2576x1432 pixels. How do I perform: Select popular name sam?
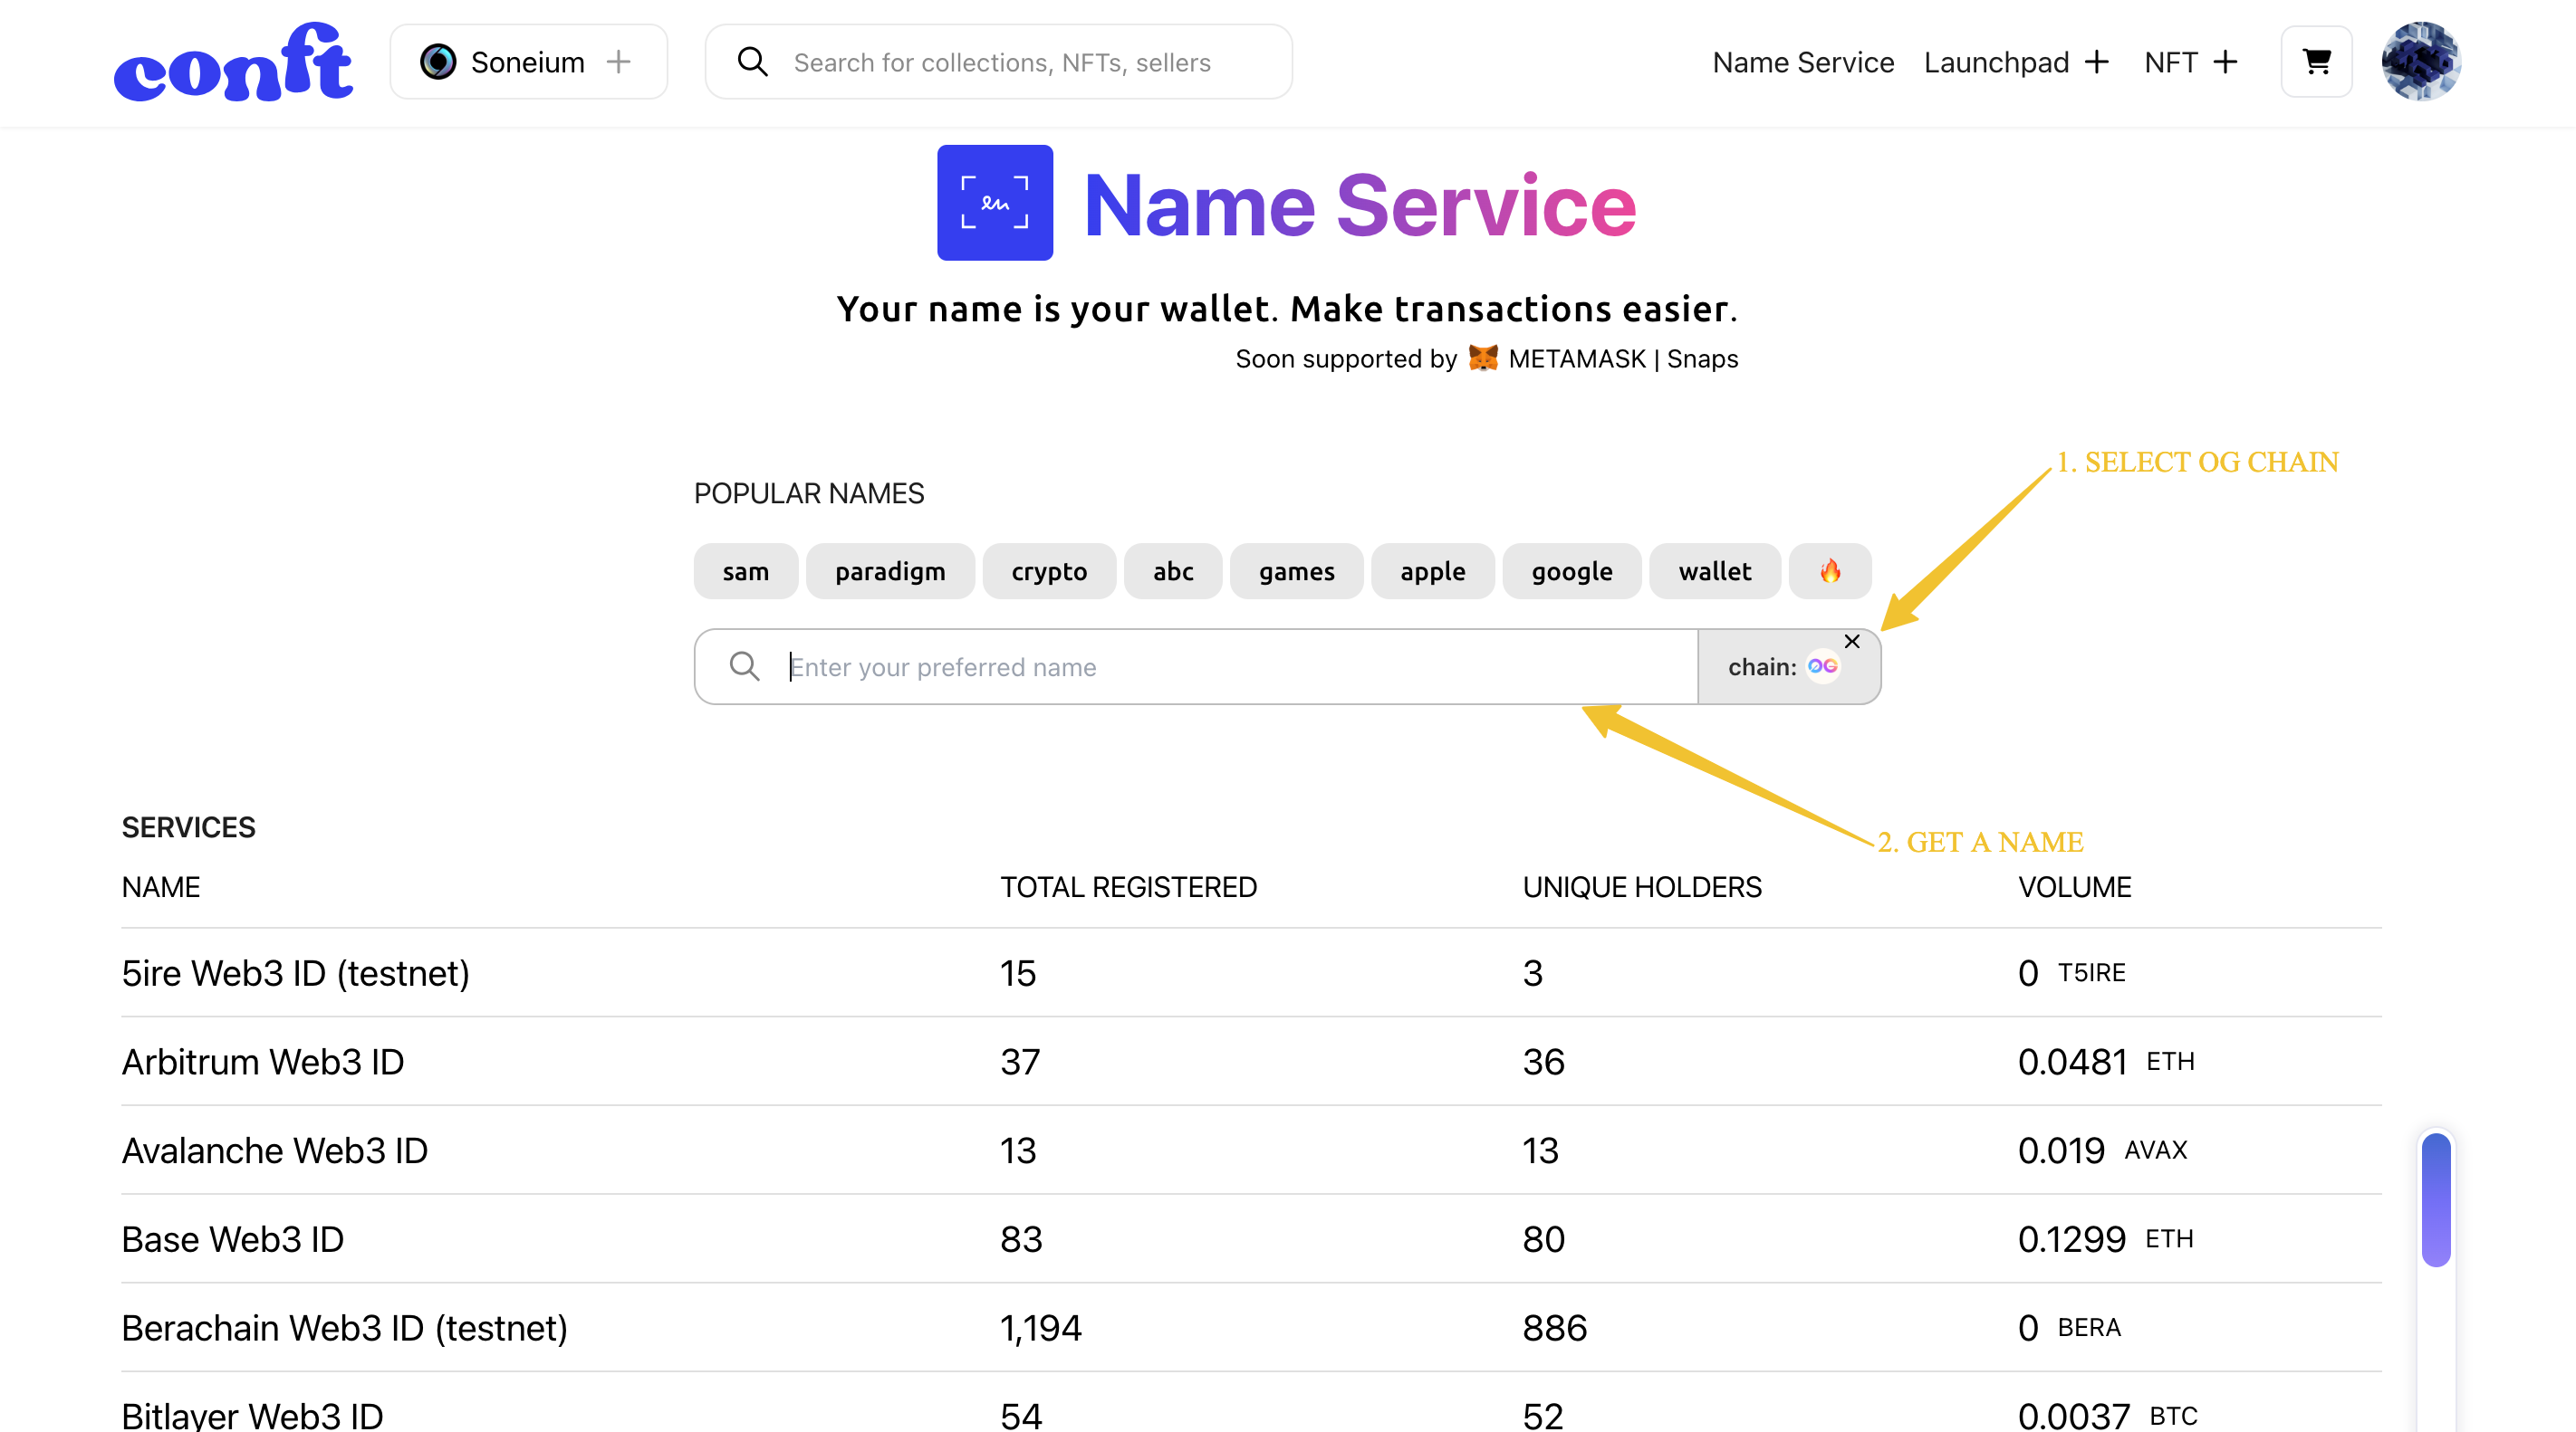[x=745, y=571]
